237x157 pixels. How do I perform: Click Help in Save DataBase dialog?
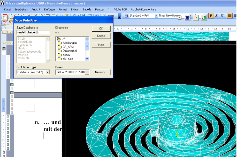[101, 45]
